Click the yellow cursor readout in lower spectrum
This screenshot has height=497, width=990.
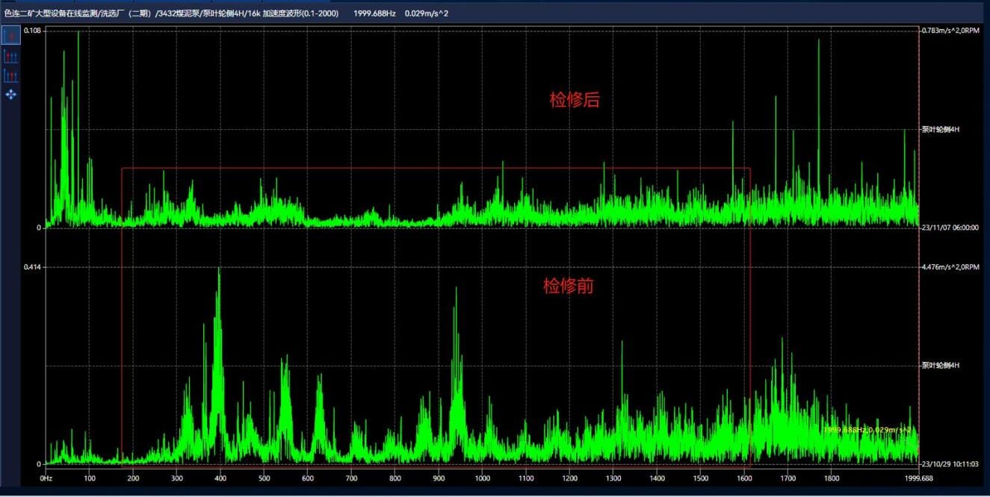pyautogui.click(x=868, y=431)
